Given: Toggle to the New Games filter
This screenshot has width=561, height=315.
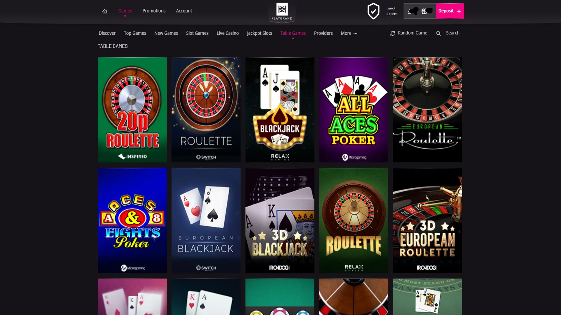Looking at the screenshot, I should 166,33.
